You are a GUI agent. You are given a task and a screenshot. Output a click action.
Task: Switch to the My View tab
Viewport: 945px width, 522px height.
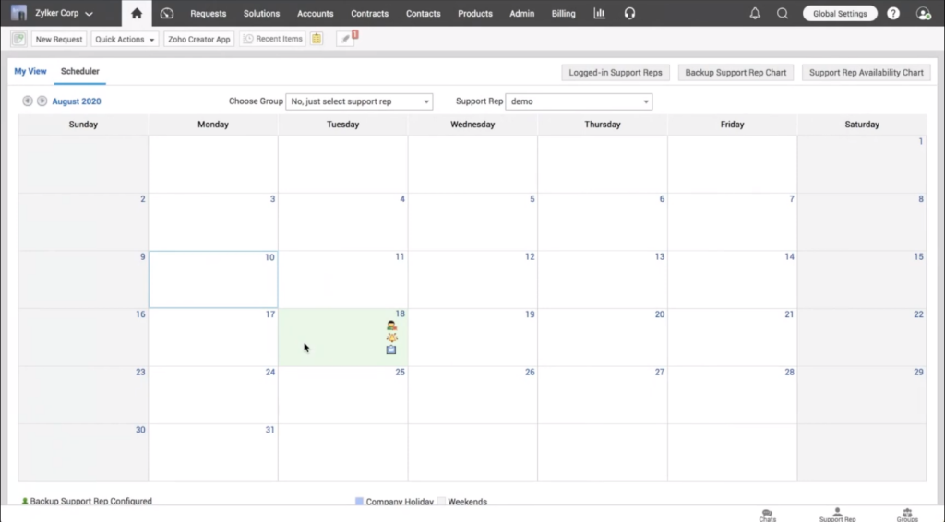30,71
